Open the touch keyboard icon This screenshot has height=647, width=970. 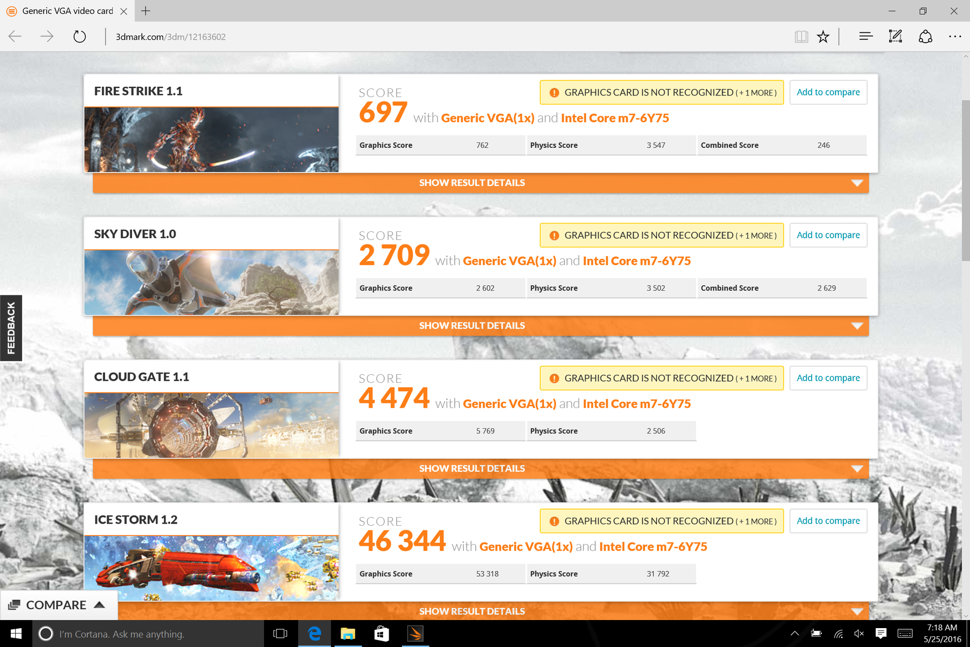pyautogui.click(x=905, y=634)
